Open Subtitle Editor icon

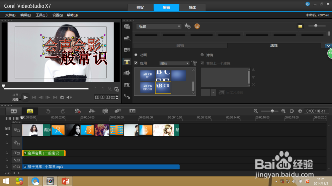[132, 111]
